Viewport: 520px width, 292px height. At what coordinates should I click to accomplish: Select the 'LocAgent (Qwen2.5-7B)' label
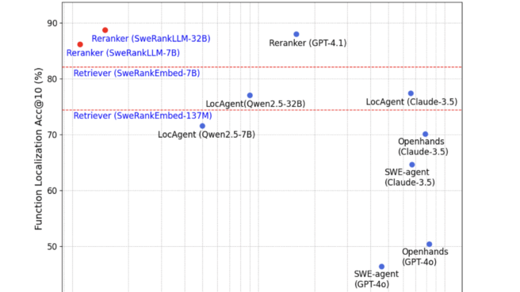coord(206,135)
